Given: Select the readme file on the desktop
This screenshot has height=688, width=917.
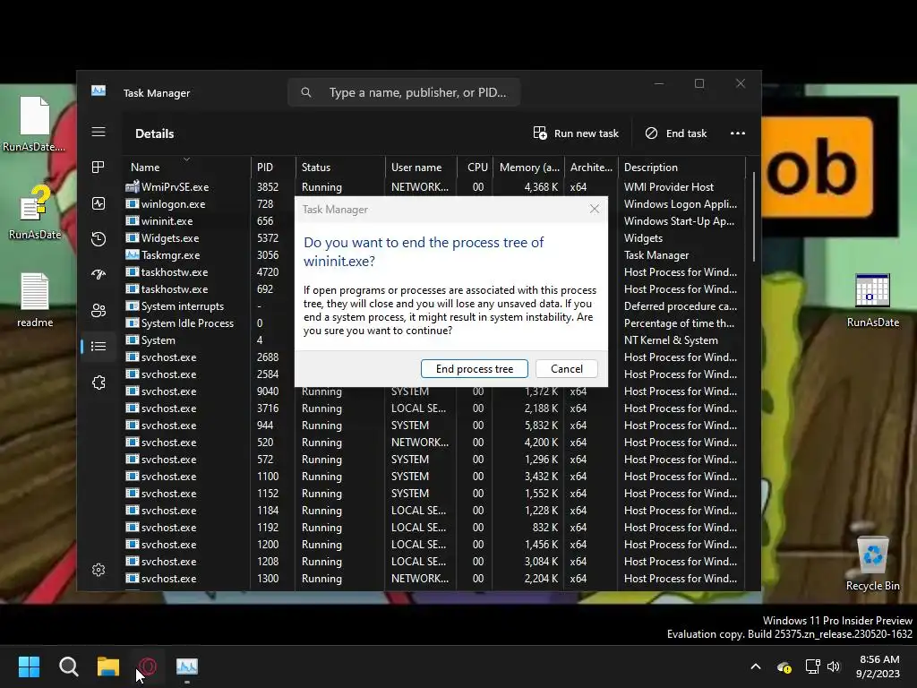Looking at the screenshot, I should tap(35, 300).
